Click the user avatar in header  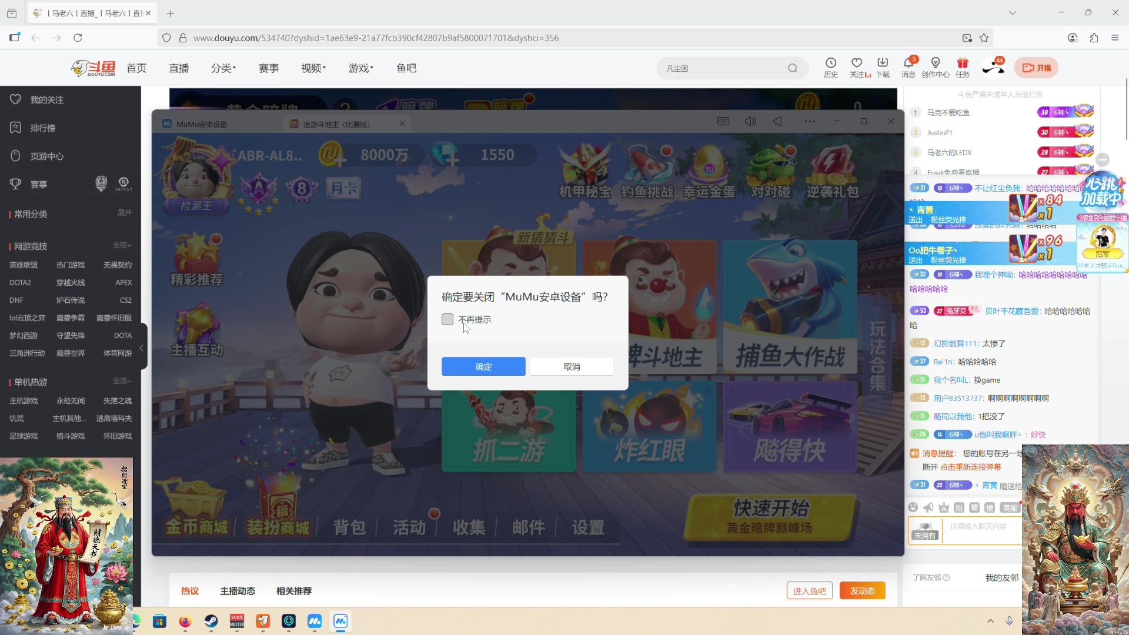[993, 68]
